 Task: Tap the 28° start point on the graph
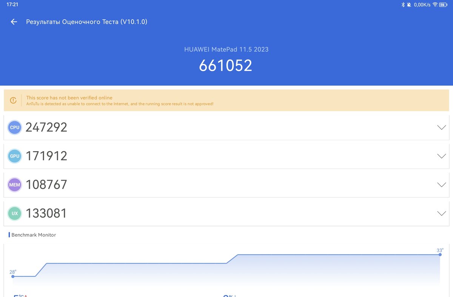click(13, 276)
